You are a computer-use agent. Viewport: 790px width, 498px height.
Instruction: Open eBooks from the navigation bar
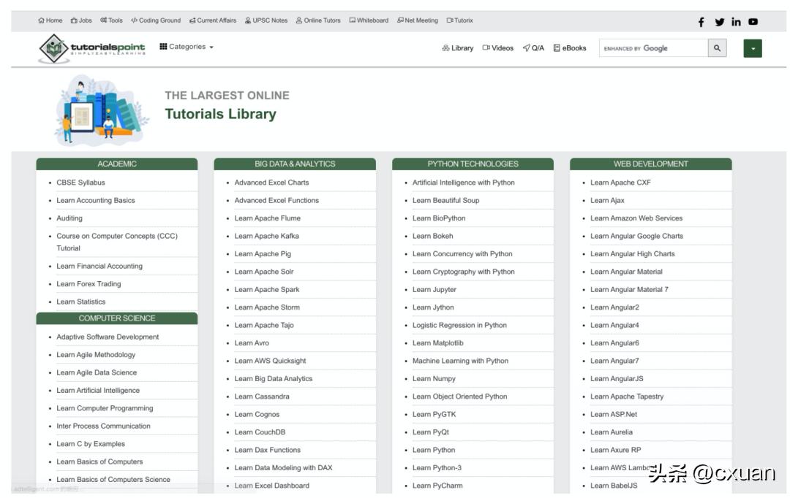click(x=570, y=48)
